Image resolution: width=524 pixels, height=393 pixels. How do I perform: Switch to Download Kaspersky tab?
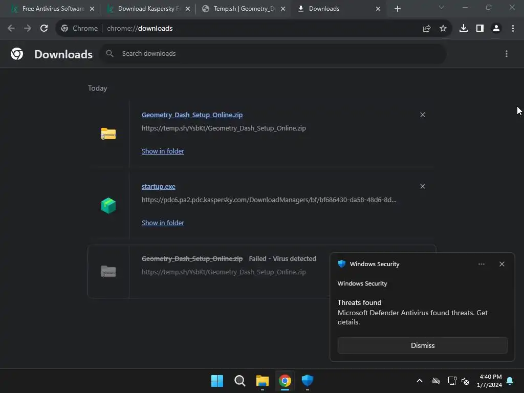148,9
